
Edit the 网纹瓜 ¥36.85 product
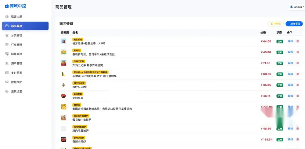click(290, 85)
